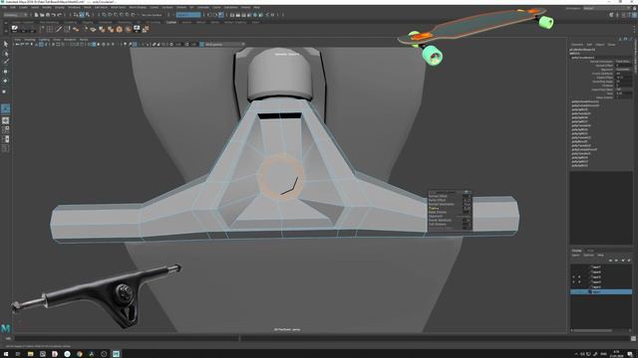Viewport: 638px width, 358px height.
Task: Open the Script Editor icon at bottom right
Action: point(633,338)
